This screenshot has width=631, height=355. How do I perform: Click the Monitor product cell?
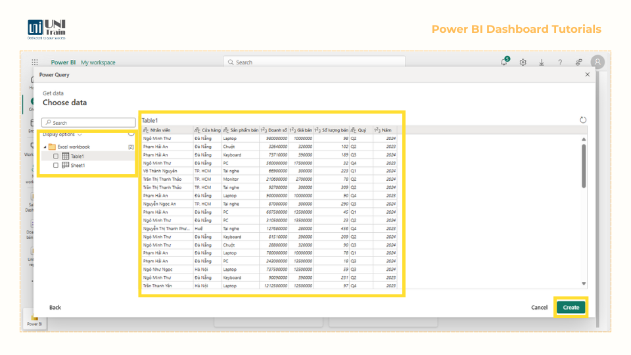tap(241, 179)
